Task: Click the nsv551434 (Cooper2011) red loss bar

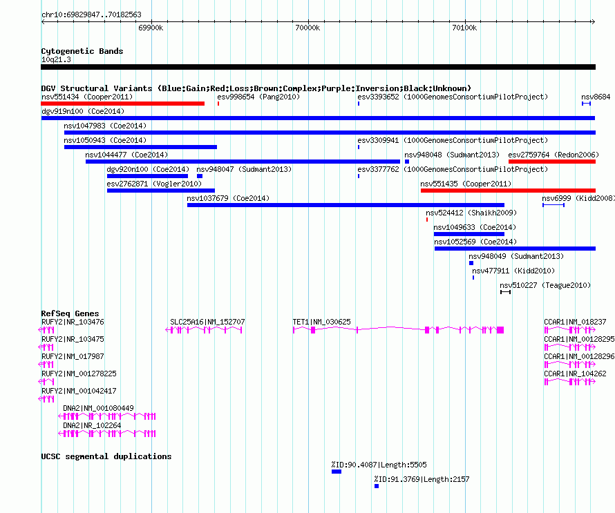Action: click(123, 104)
